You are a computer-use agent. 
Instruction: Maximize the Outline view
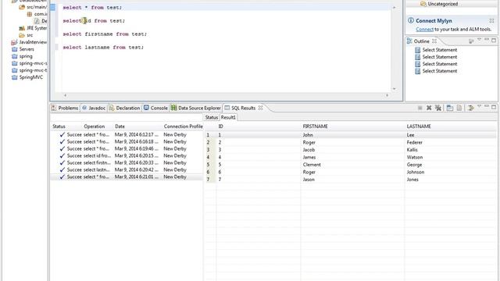[x=494, y=41]
